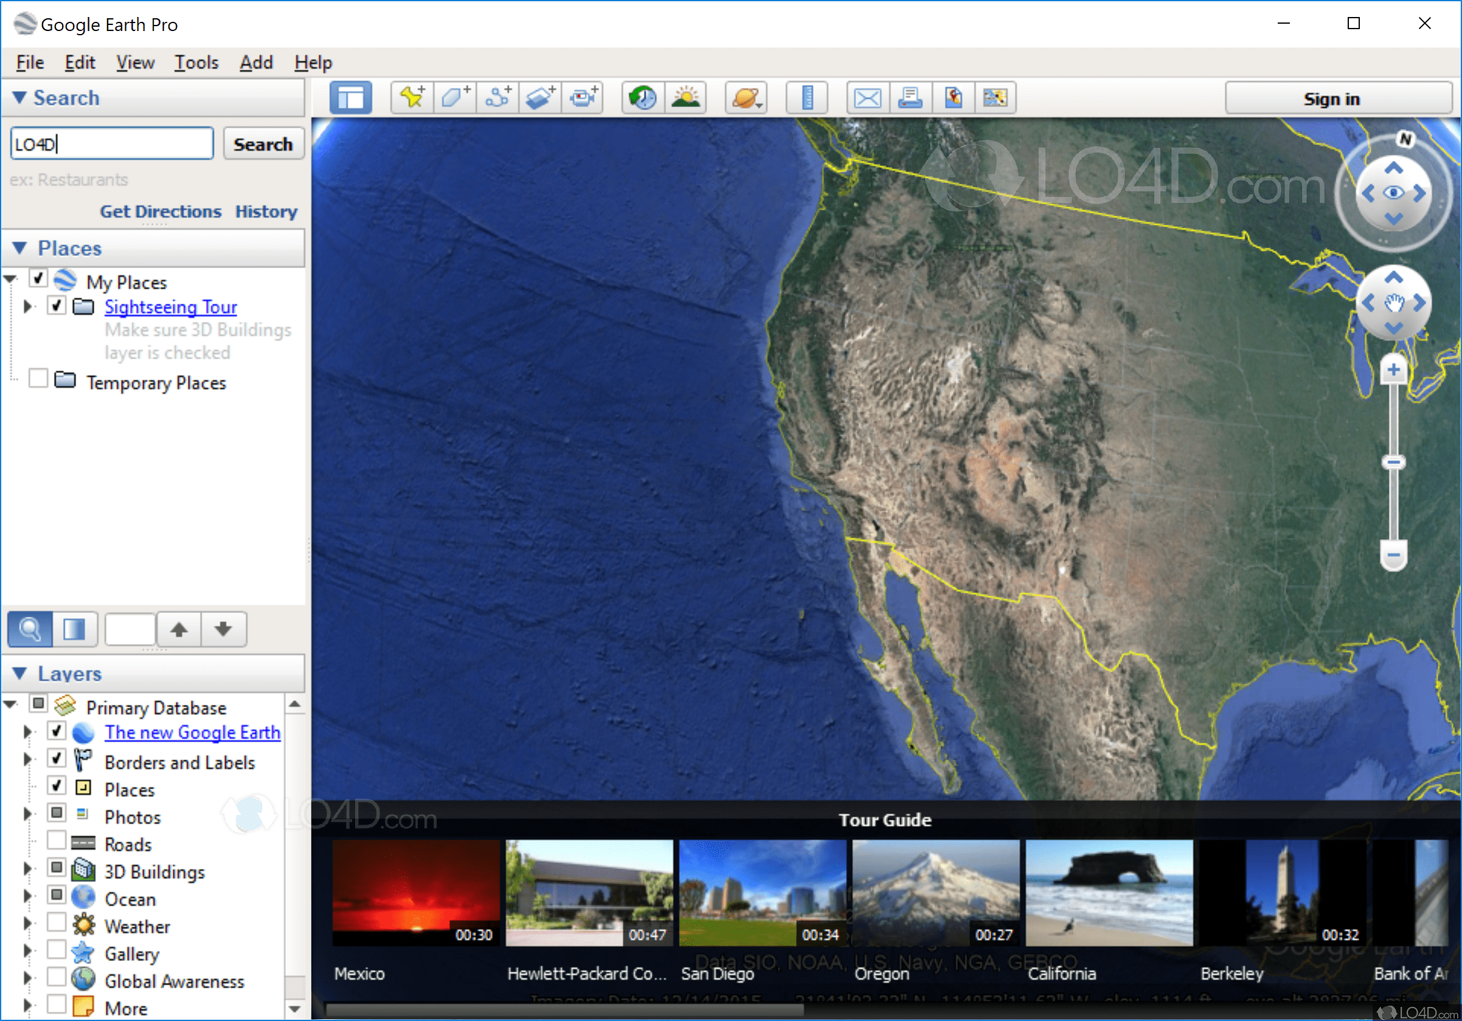The height and width of the screenshot is (1021, 1462).
Task: Toggle sunlight across the landscape
Action: point(686,97)
